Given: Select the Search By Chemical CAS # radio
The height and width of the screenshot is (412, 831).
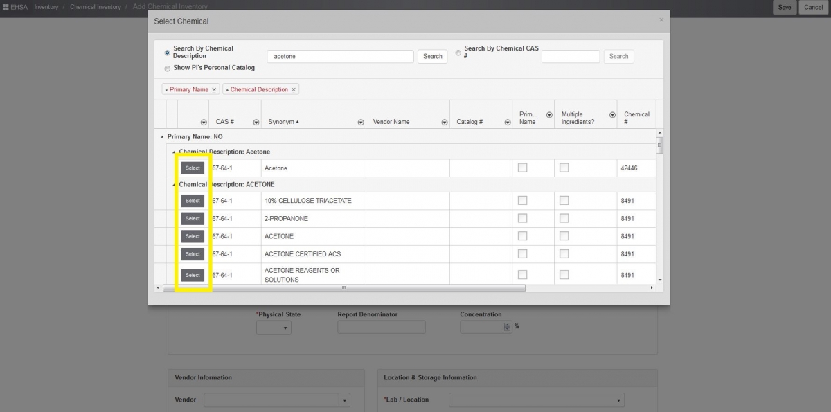Looking at the screenshot, I should point(458,53).
